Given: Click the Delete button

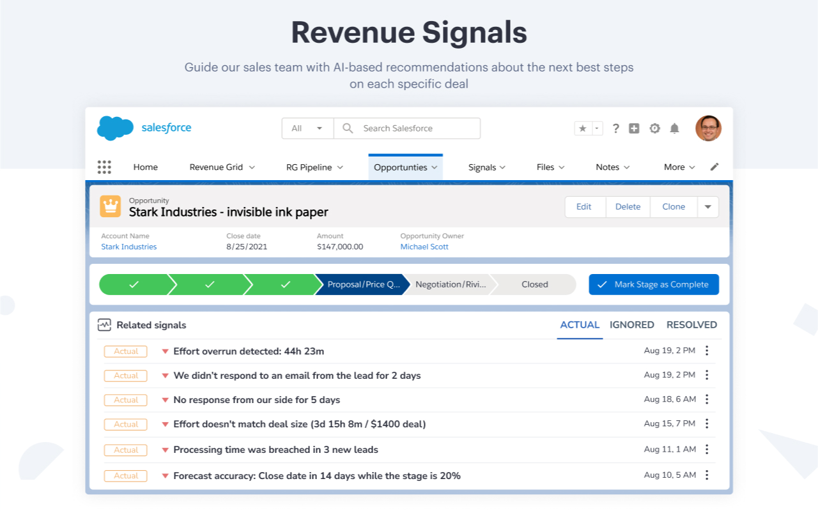Looking at the screenshot, I should pyautogui.click(x=628, y=207).
